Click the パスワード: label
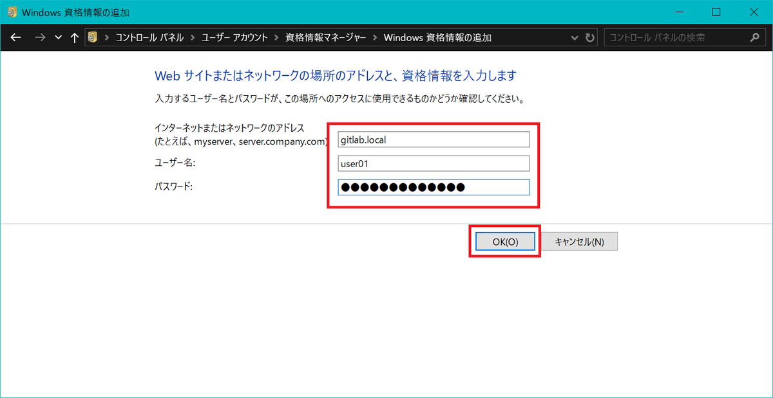The image size is (773, 398). [174, 187]
